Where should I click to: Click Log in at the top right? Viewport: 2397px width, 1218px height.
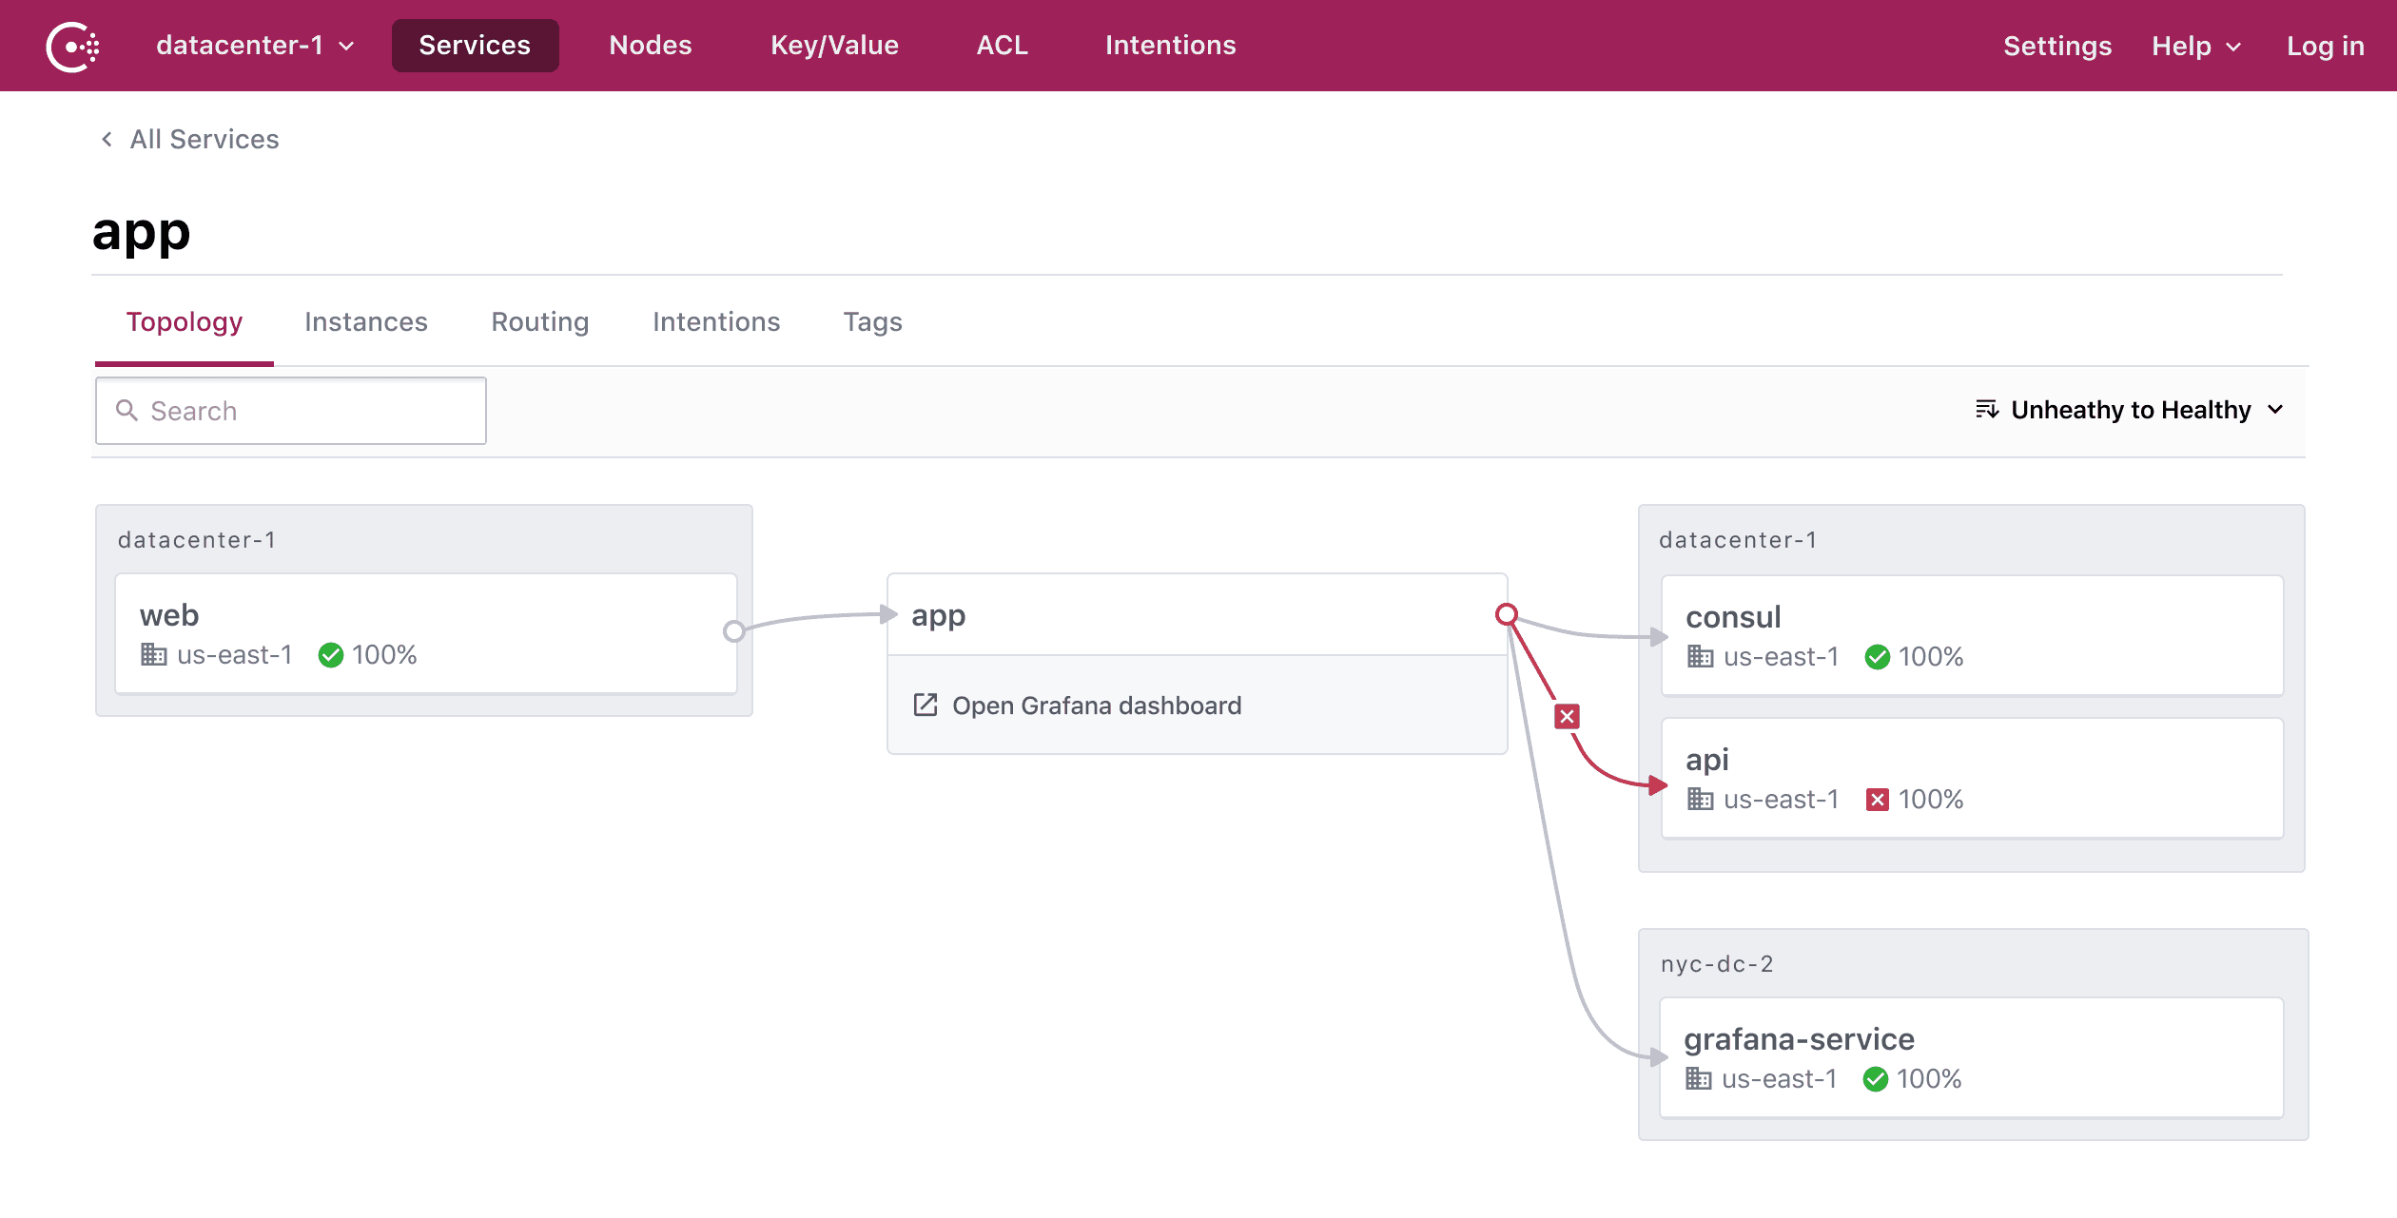pyautogui.click(x=2324, y=46)
